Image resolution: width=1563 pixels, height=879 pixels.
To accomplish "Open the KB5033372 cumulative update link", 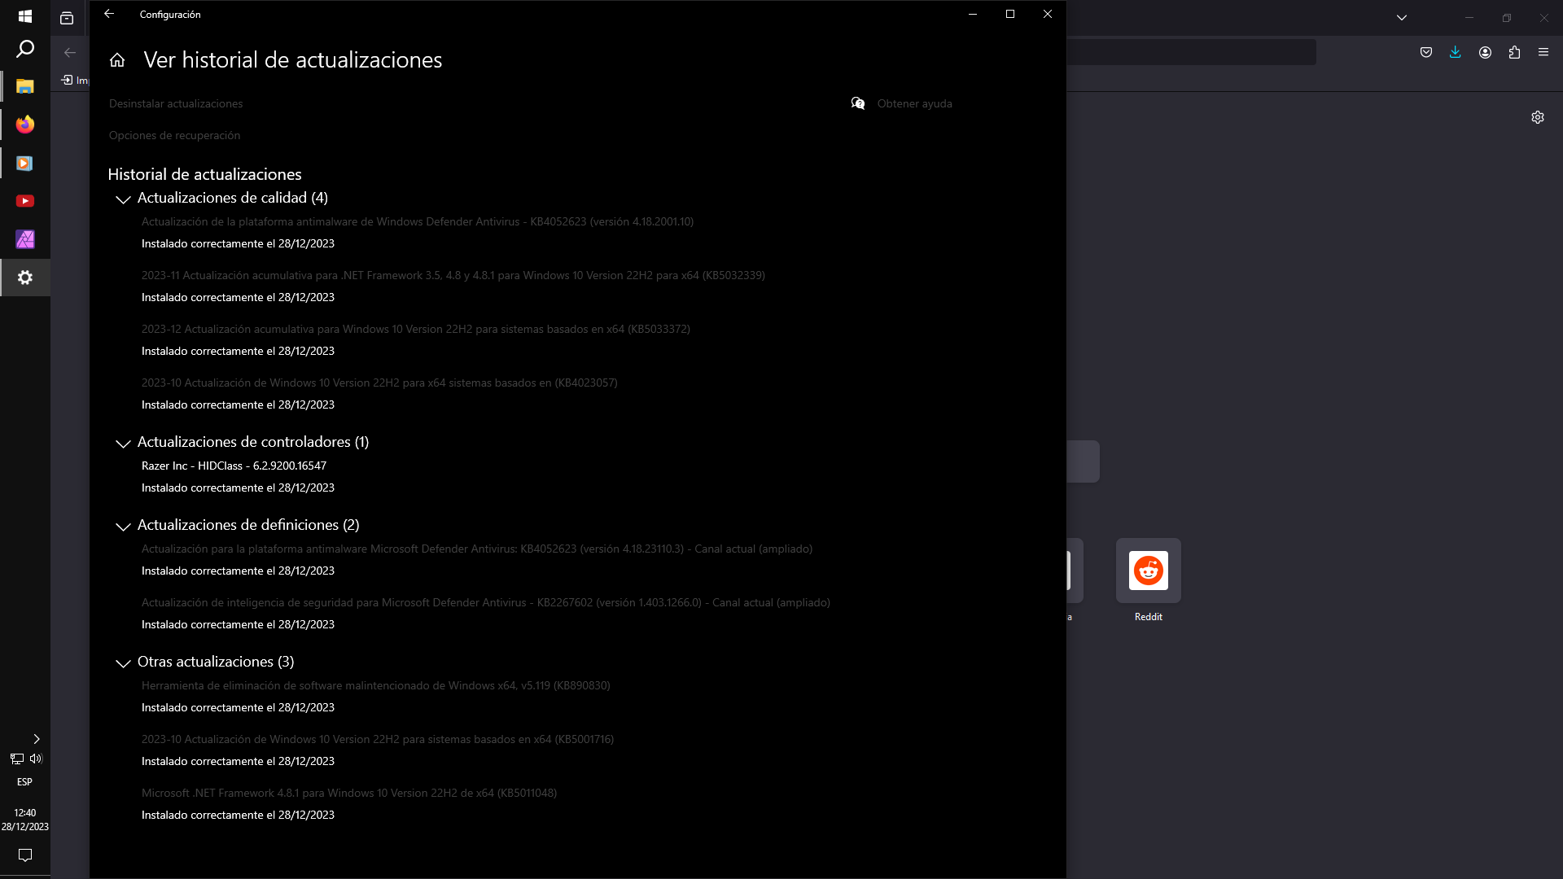I will (x=416, y=329).
